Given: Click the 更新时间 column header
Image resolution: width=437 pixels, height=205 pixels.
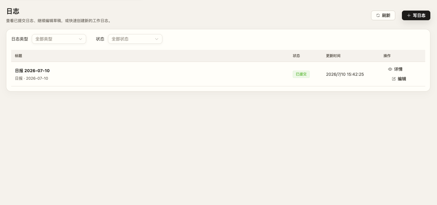Looking at the screenshot, I should [333, 56].
